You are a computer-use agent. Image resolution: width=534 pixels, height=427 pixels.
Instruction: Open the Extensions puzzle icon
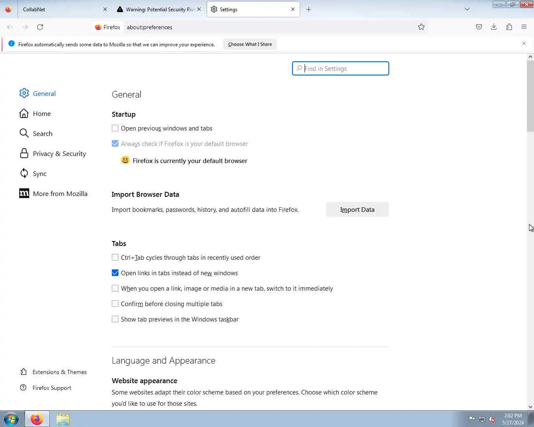coord(509,27)
